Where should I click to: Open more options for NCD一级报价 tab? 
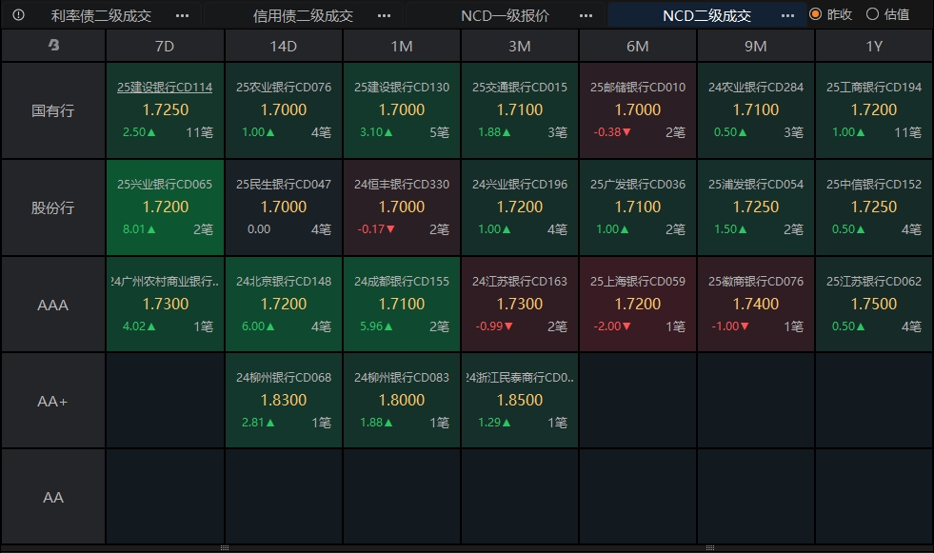tap(586, 15)
